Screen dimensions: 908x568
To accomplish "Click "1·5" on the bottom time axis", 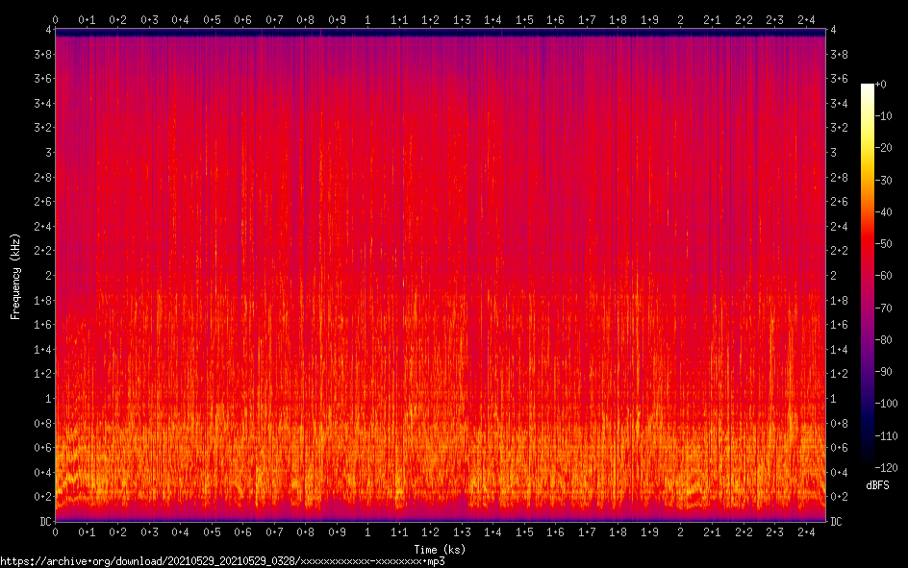I will 524,532.
